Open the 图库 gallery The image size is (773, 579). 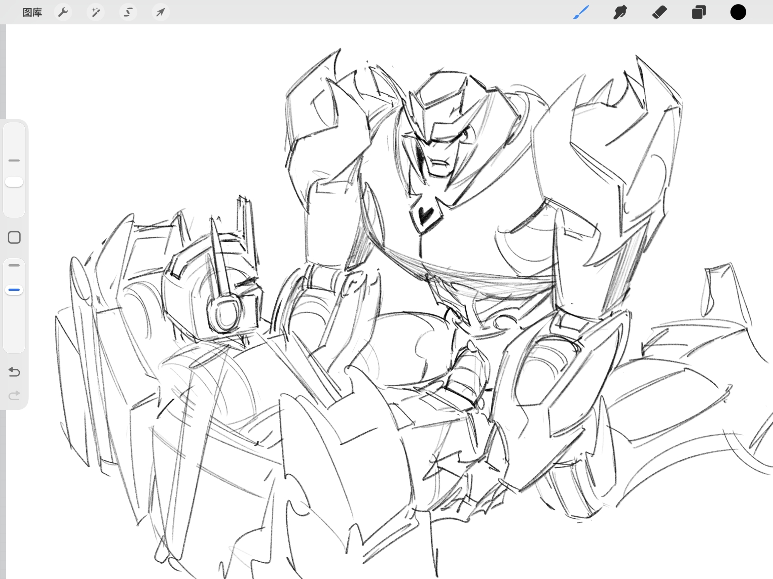32,12
